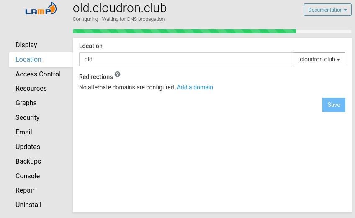The height and width of the screenshot is (218, 355).
Task: Switch to the Security tab
Action: [x=28, y=117]
